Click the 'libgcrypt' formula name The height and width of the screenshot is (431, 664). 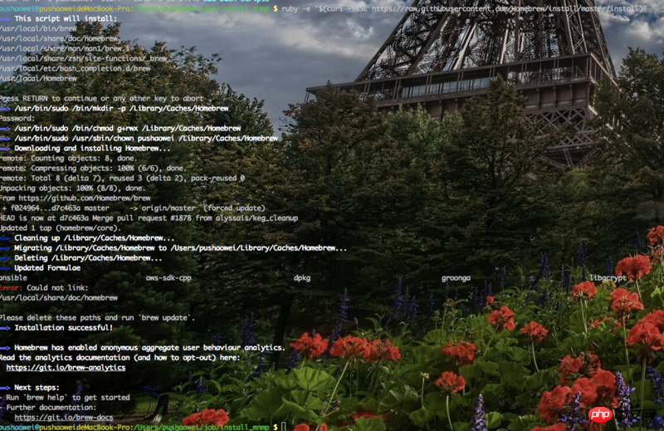coord(608,278)
